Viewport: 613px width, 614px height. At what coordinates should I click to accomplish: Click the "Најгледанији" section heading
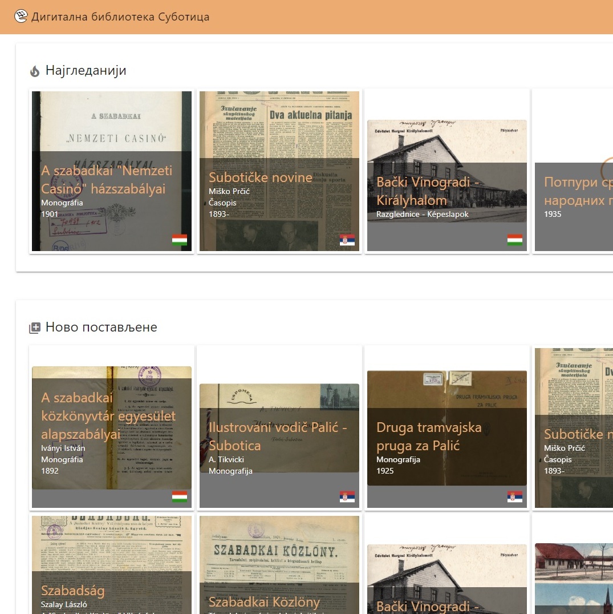tap(86, 71)
